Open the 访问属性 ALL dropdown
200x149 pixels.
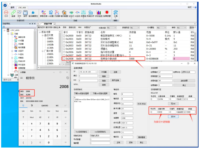[x=161, y=27]
